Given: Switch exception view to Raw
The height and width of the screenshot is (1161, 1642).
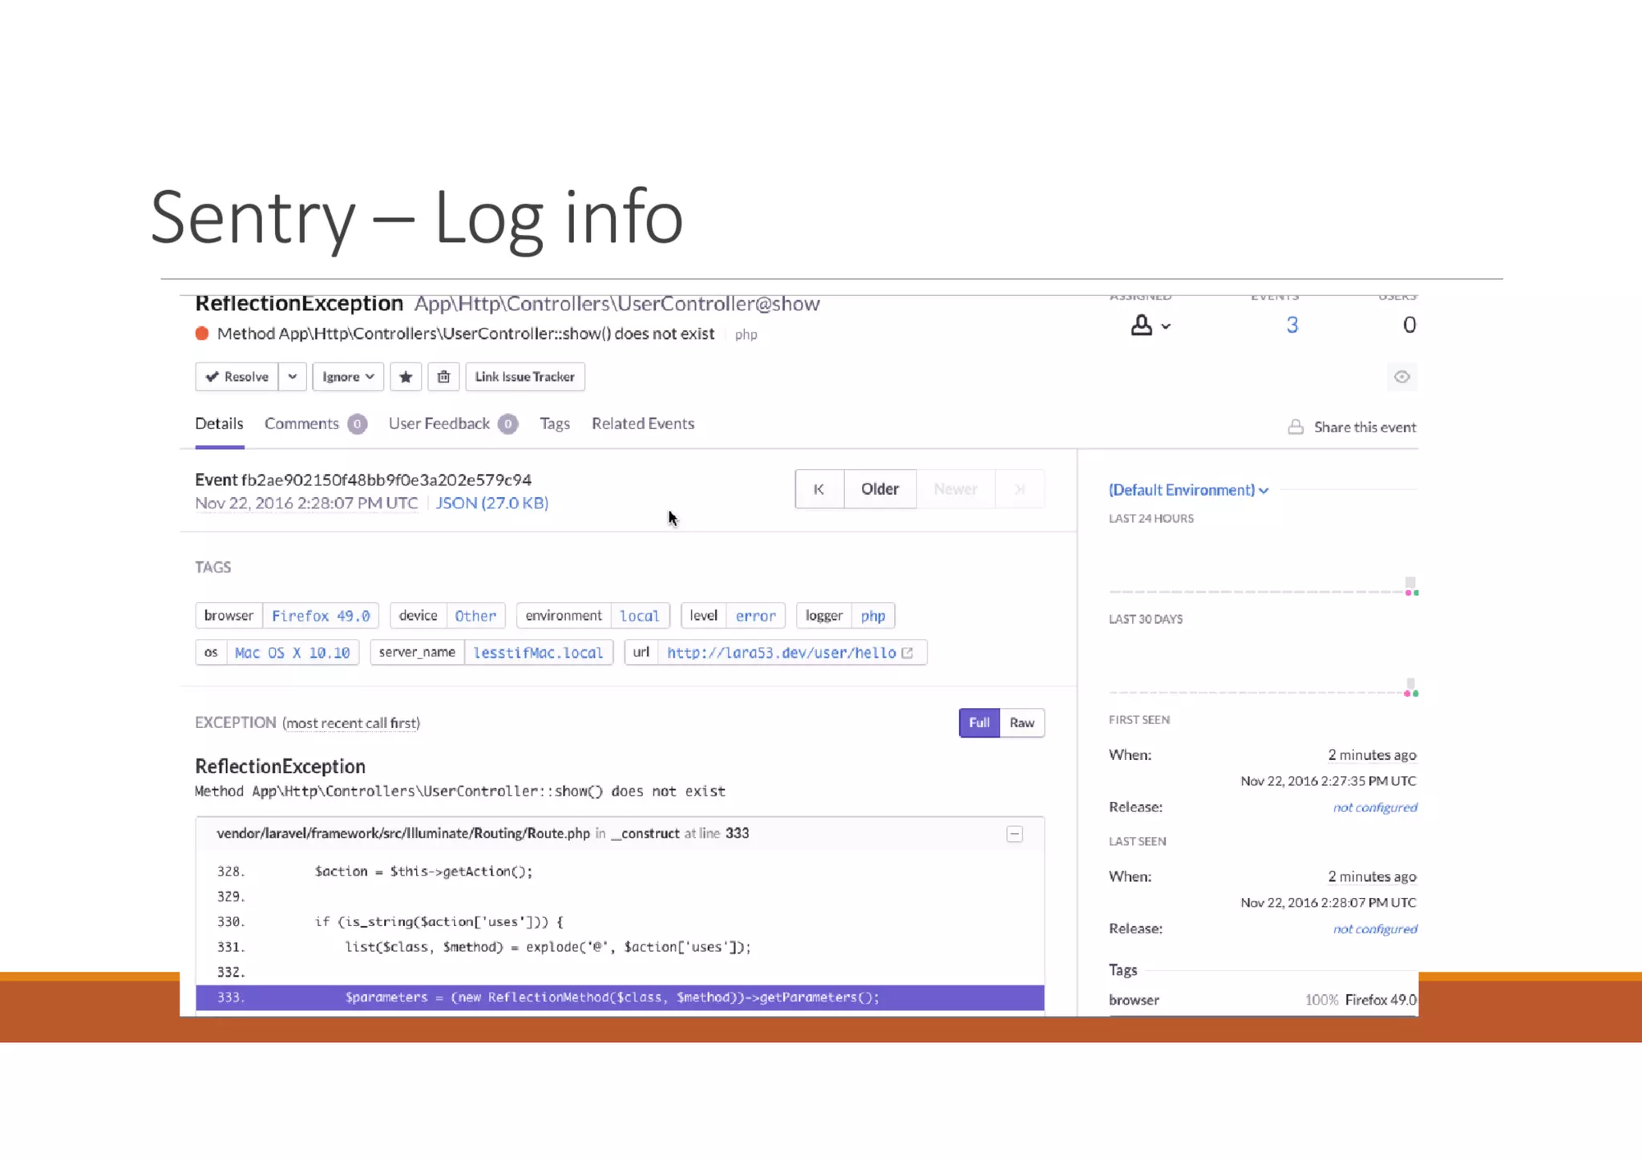Looking at the screenshot, I should pyautogui.click(x=1021, y=722).
